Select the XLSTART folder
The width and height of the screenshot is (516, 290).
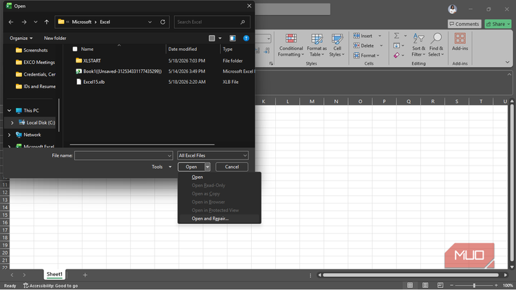coord(92,61)
